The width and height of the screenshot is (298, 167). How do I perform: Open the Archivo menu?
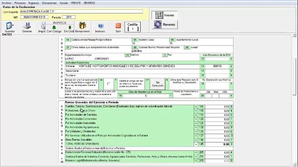coord(7,3)
